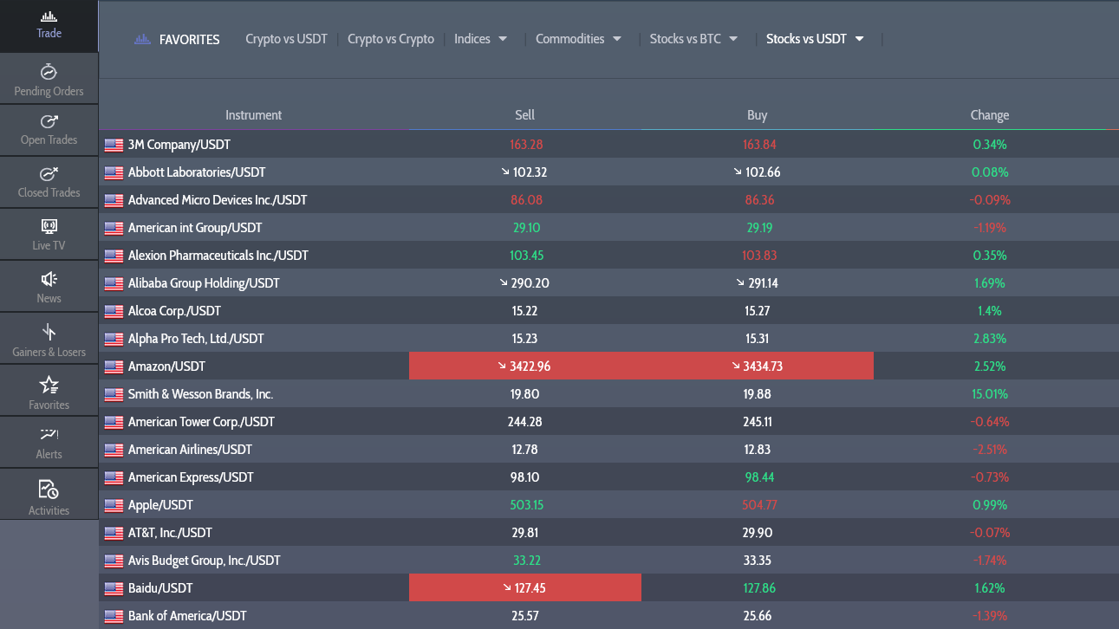Click Alcoa Corp. change value 1.4%

990,311
